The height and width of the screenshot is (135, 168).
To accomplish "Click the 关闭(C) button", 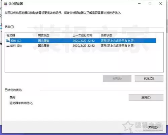I will coord(153,127).
